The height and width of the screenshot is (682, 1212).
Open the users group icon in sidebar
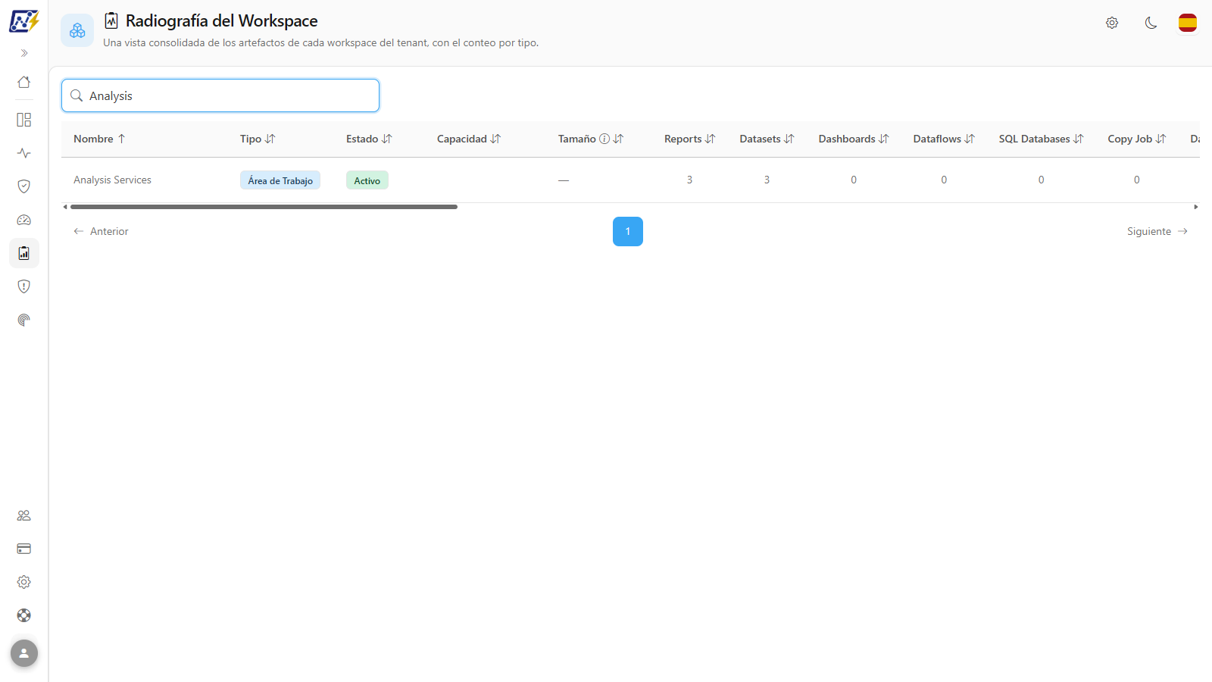click(x=24, y=515)
